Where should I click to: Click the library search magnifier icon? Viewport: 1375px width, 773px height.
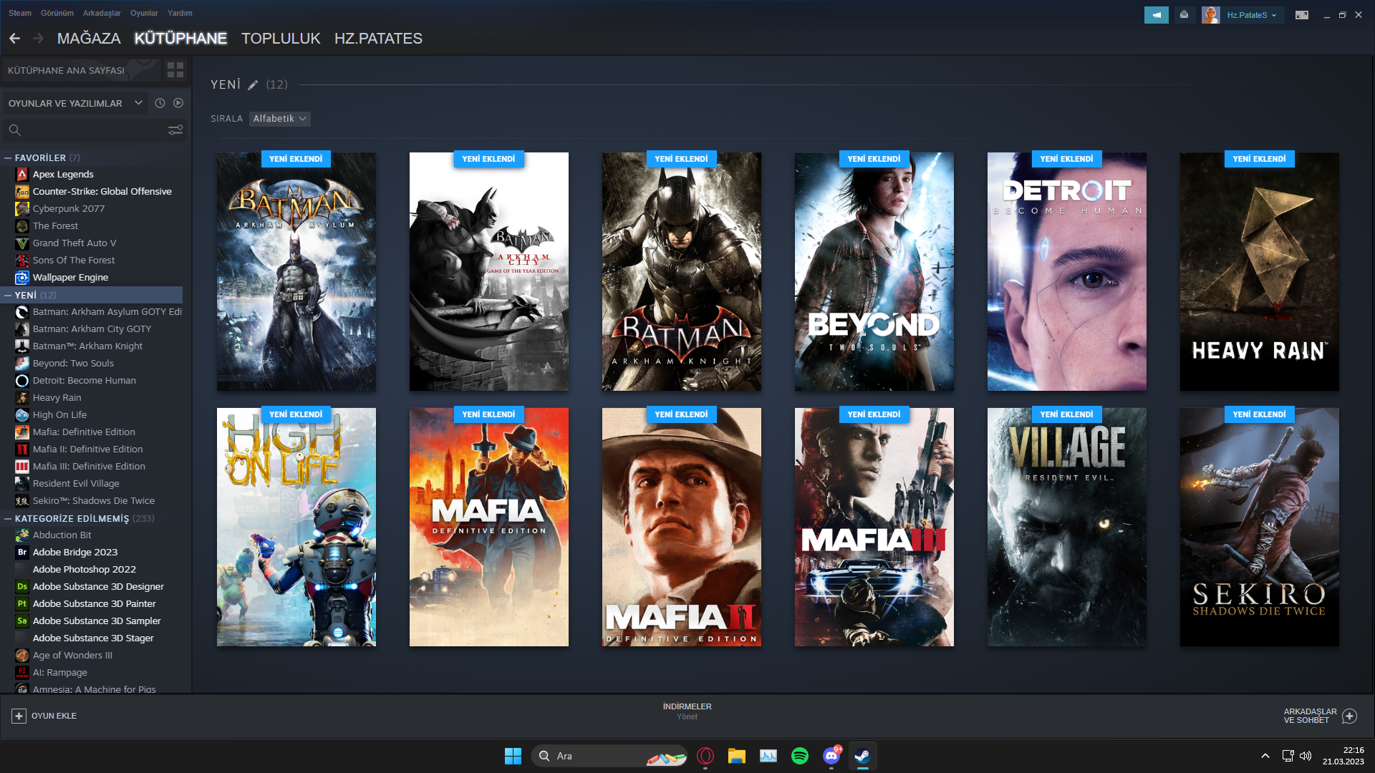tap(14, 130)
